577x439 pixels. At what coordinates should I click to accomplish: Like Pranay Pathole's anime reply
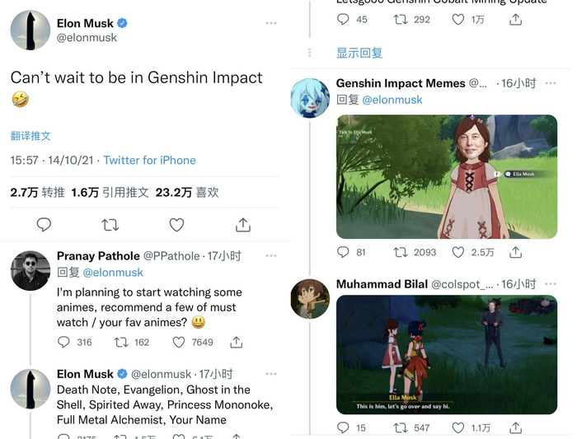179,342
